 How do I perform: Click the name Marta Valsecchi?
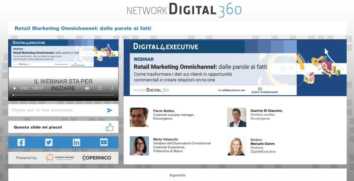tap(166, 139)
